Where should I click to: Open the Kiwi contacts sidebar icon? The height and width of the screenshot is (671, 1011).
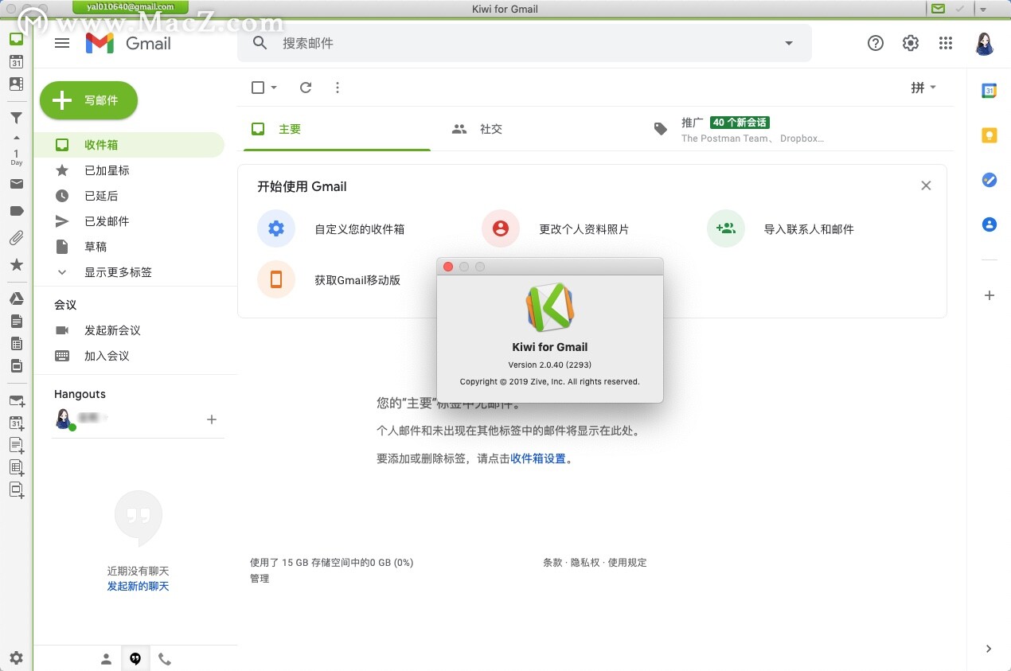[16, 84]
